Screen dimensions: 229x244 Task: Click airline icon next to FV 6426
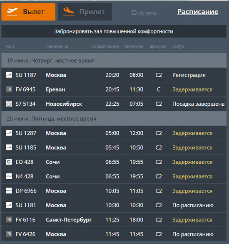[x=9, y=234]
